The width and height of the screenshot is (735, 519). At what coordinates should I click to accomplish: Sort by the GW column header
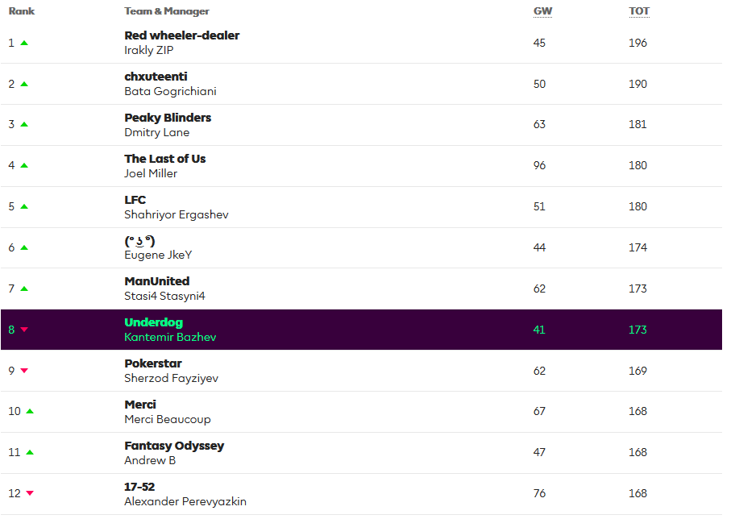pos(542,11)
